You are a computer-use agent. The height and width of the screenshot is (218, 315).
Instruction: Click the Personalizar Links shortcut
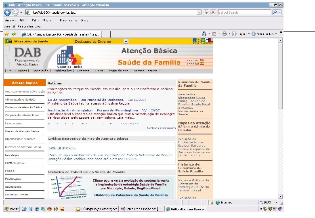point(27,26)
